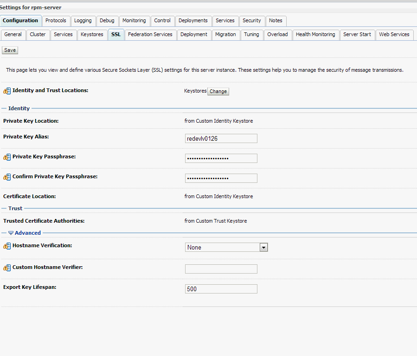417x356 pixels.
Task: Open the Web Services sub-tab
Action: pos(394,35)
